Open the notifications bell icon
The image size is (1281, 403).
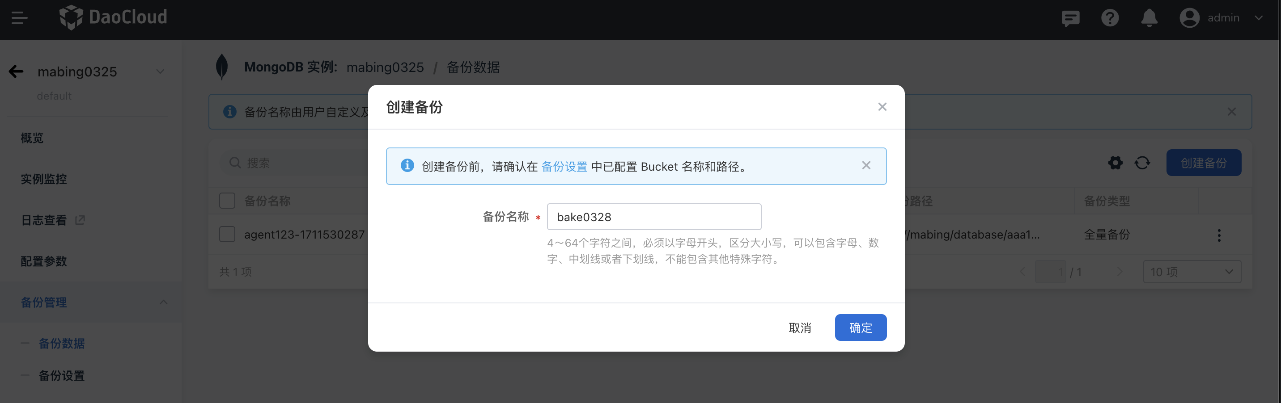(1149, 18)
